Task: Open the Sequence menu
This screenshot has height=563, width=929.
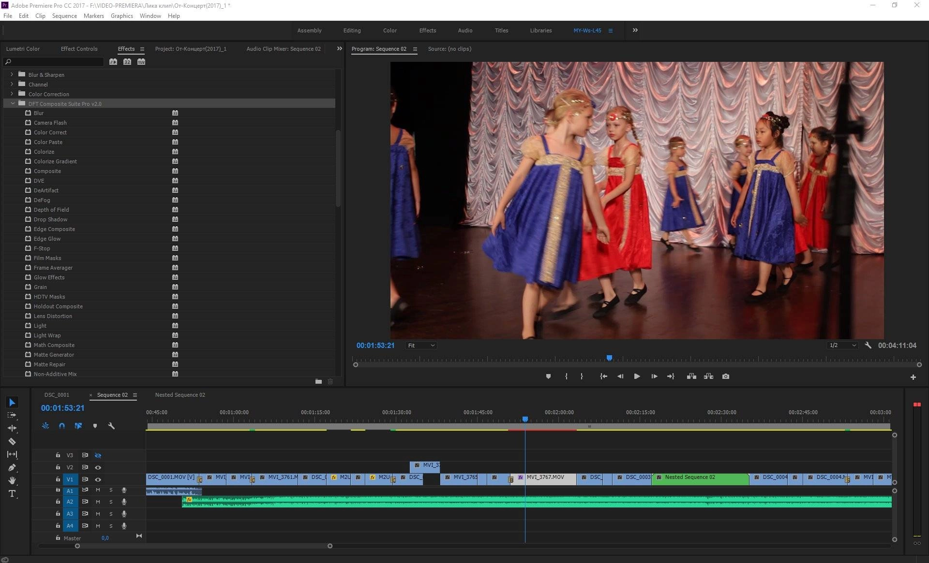Action: (x=64, y=15)
